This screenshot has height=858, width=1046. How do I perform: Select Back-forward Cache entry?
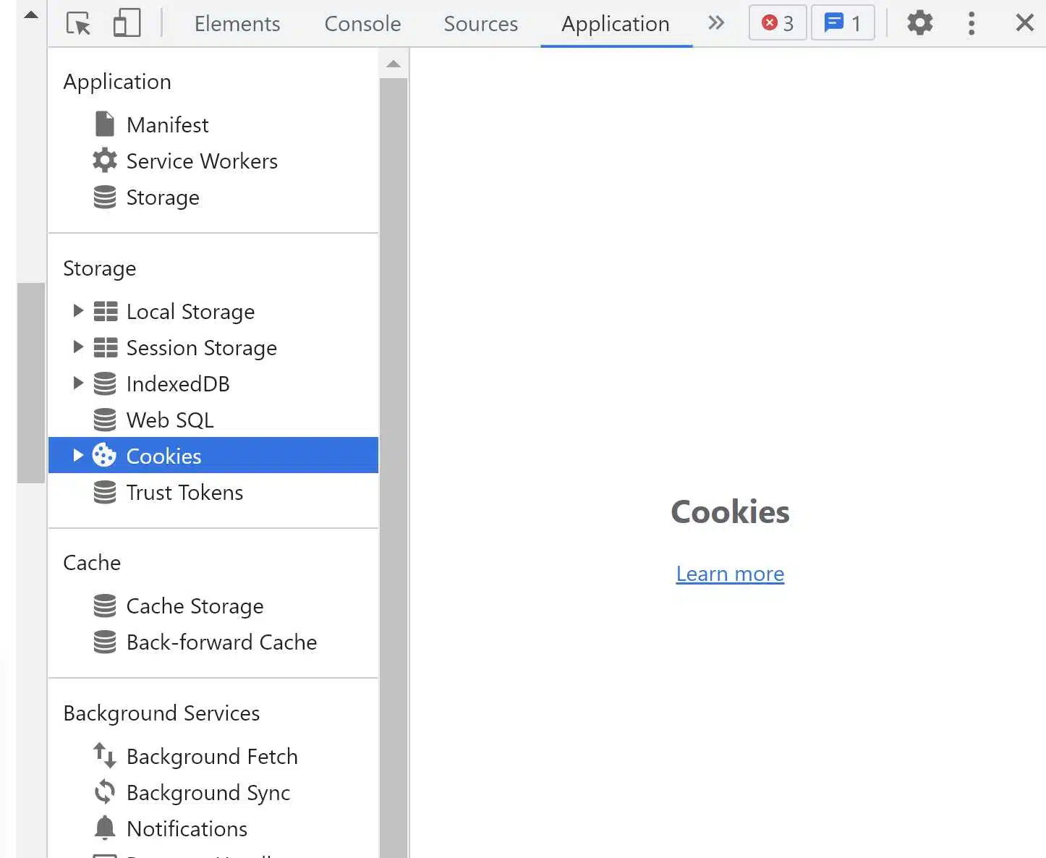(x=221, y=642)
